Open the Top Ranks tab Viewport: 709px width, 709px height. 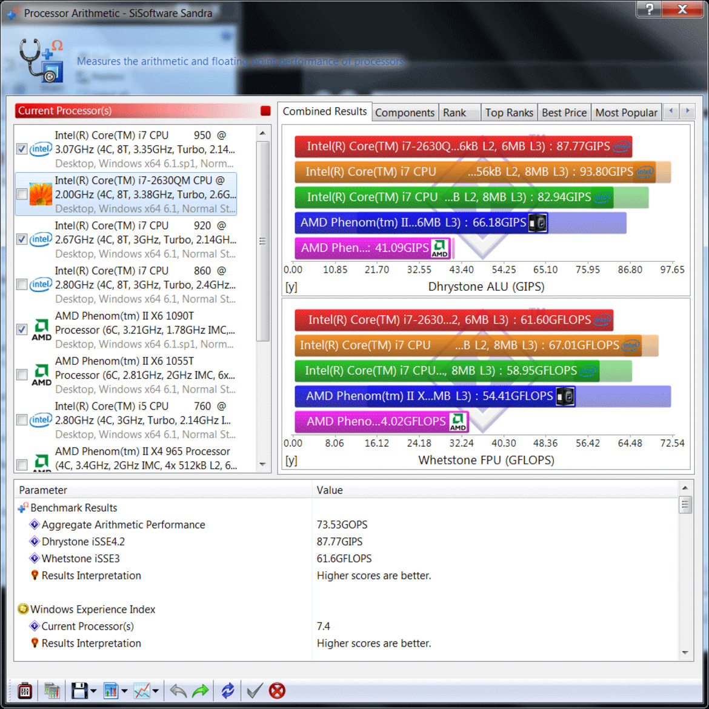point(509,113)
